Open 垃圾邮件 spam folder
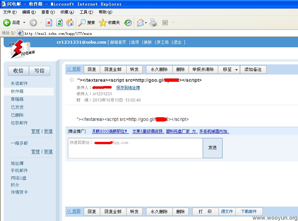 point(19,123)
